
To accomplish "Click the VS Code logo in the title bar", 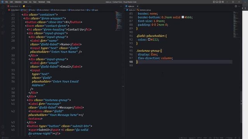I will pos(2,2).
